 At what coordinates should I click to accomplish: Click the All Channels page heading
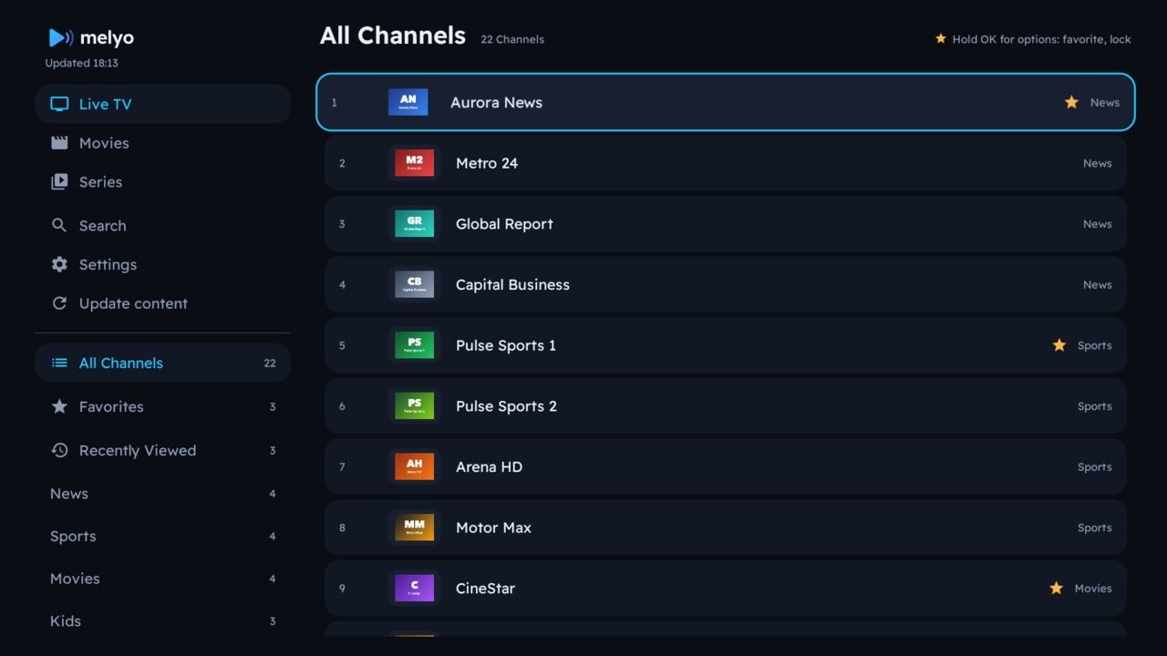click(393, 36)
